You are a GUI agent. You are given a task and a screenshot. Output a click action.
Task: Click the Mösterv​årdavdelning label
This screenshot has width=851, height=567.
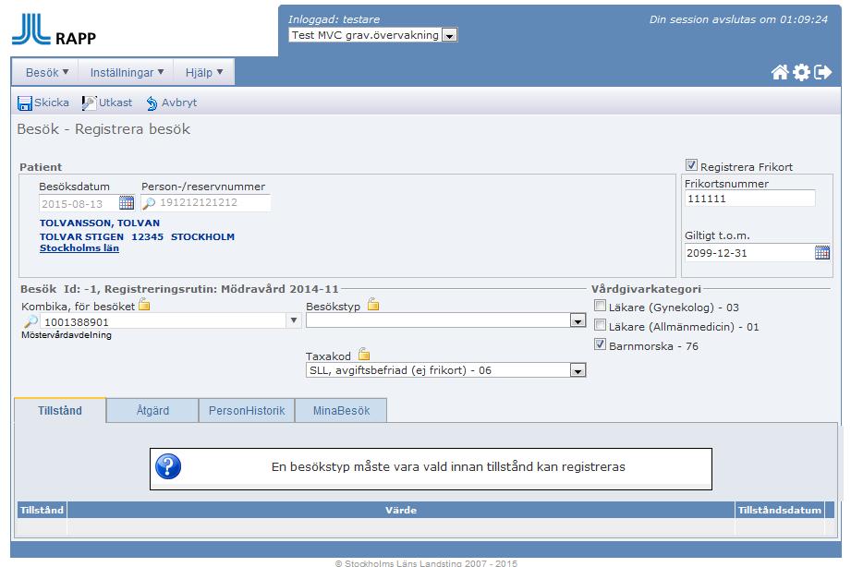67,335
